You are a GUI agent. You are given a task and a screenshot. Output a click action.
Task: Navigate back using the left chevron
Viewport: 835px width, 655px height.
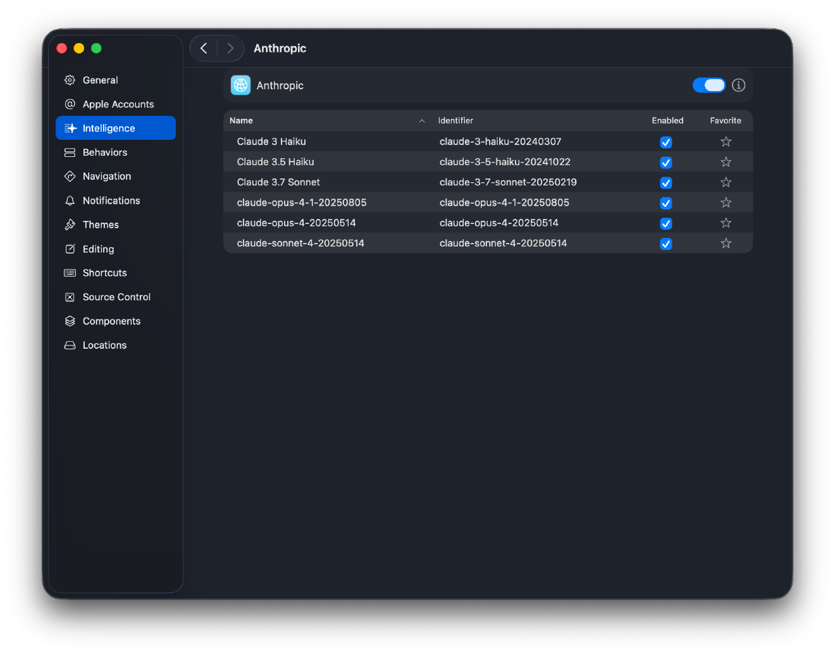[204, 48]
